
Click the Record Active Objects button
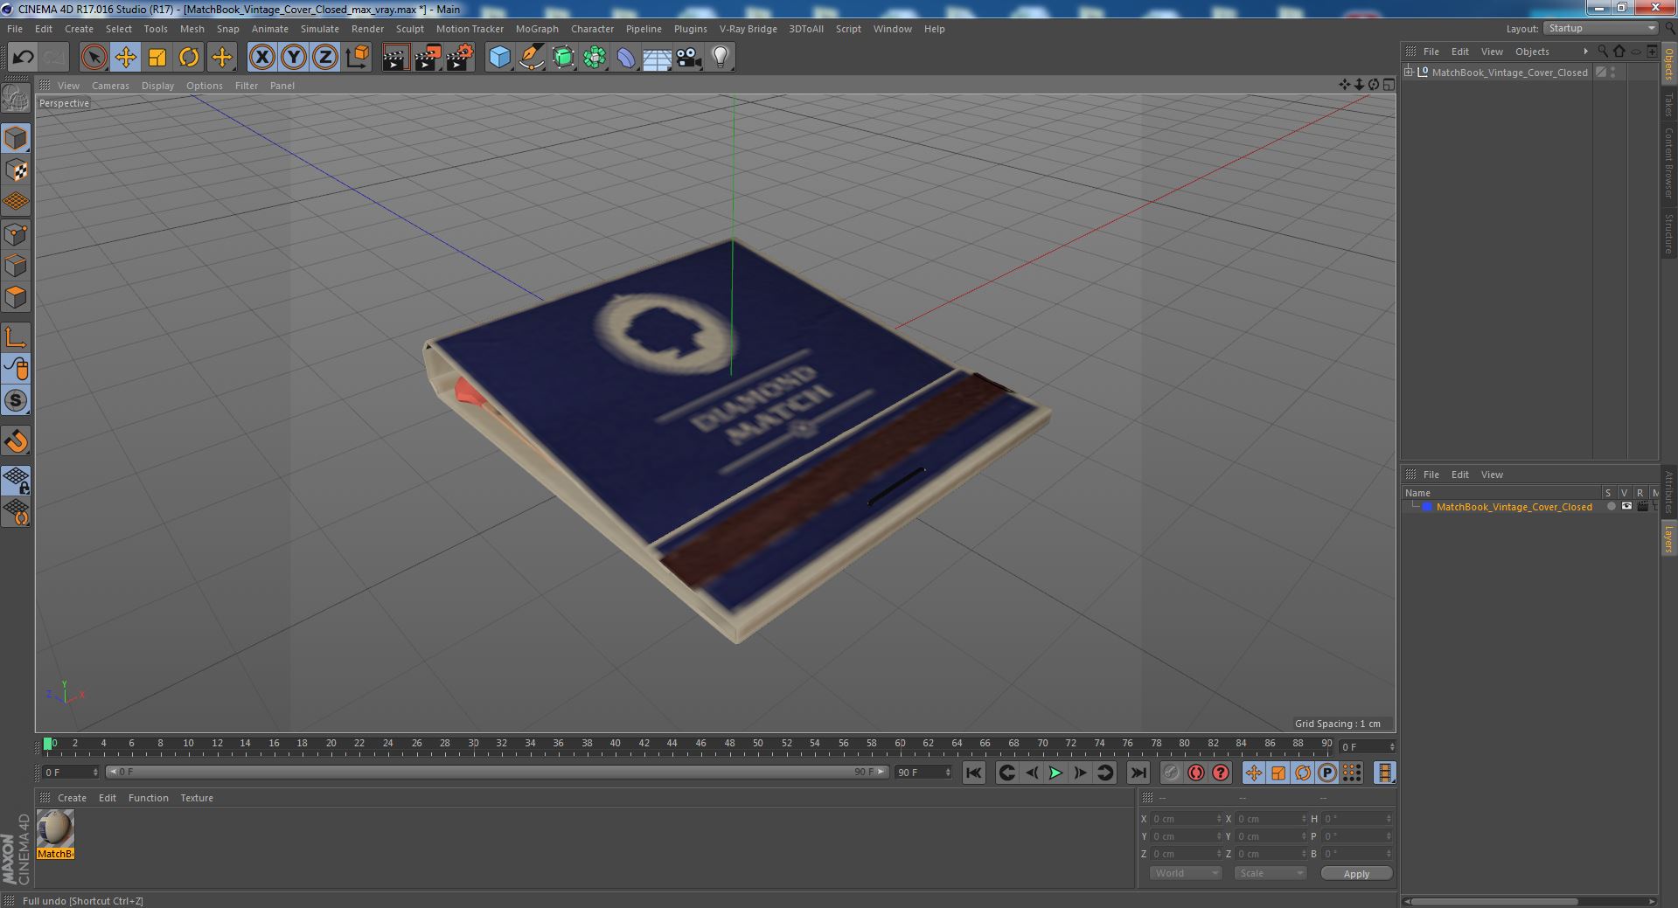pyautogui.click(x=1171, y=773)
